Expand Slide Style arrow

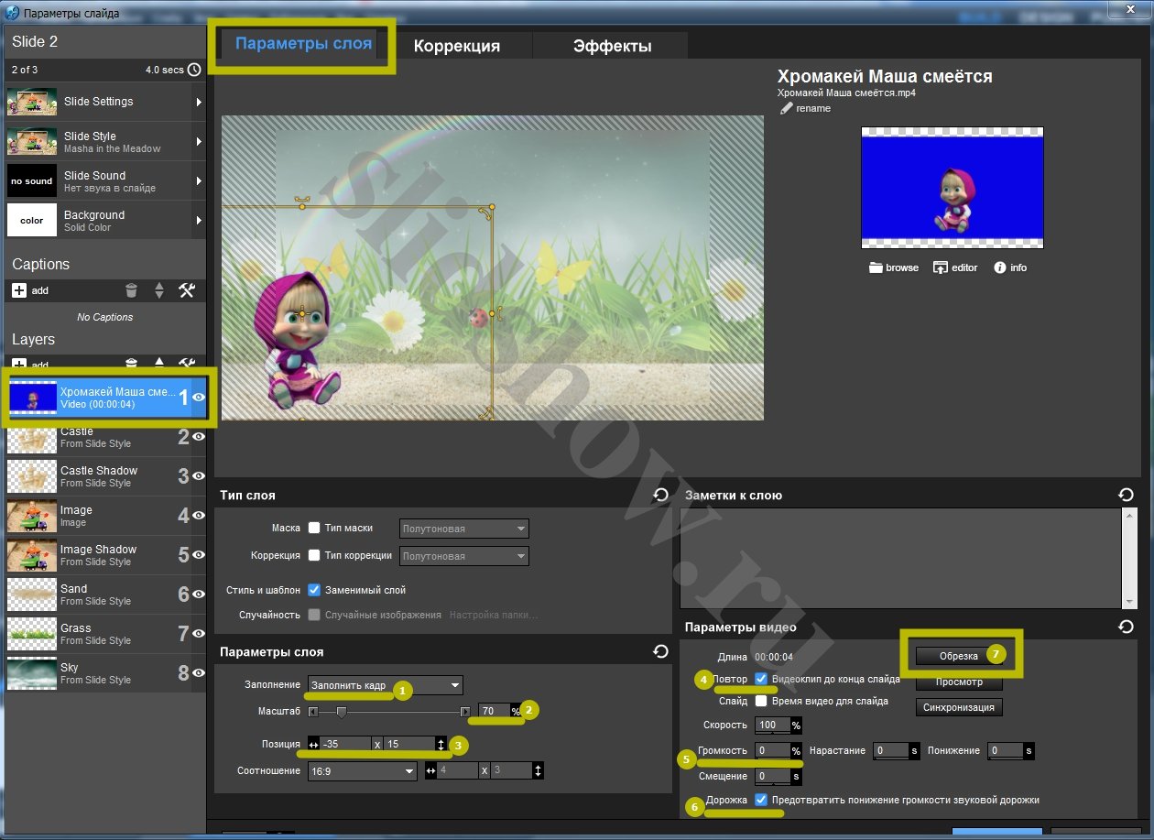199,141
